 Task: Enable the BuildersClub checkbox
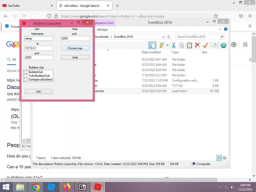26,72
